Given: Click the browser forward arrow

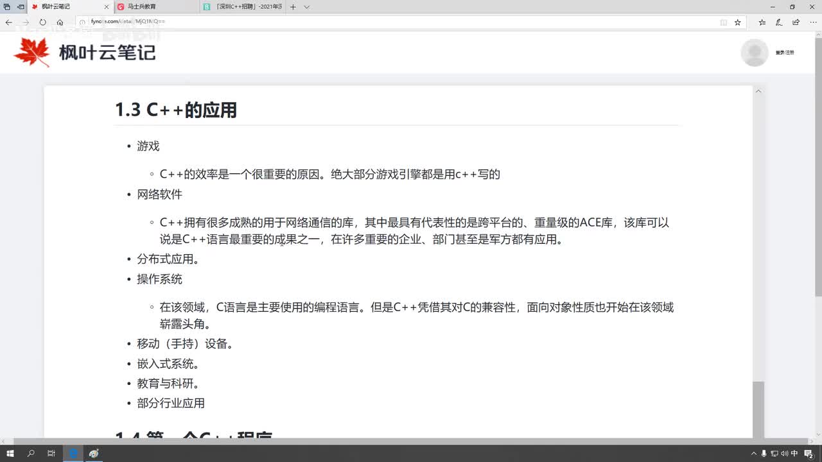Looking at the screenshot, I should pos(26,22).
